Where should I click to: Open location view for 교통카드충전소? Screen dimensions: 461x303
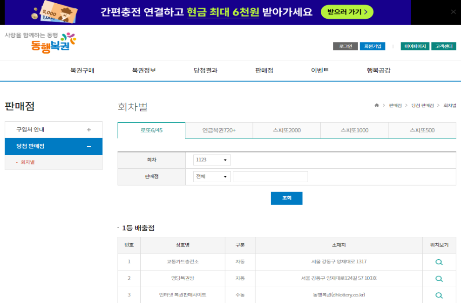click(438, 262)
